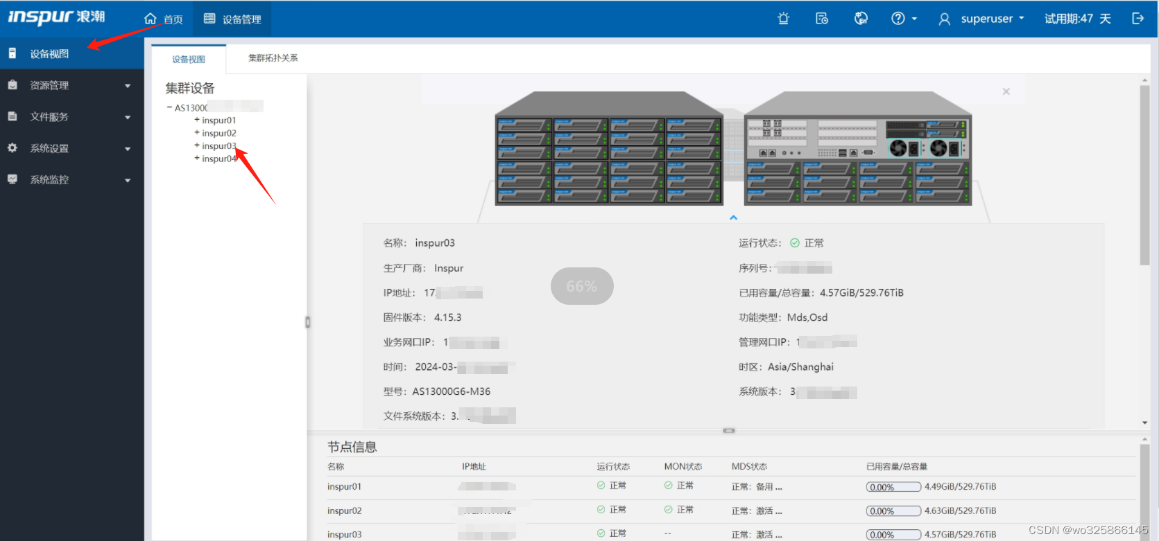Click the Mds,Osd function type value

click(x=807, y=317)
